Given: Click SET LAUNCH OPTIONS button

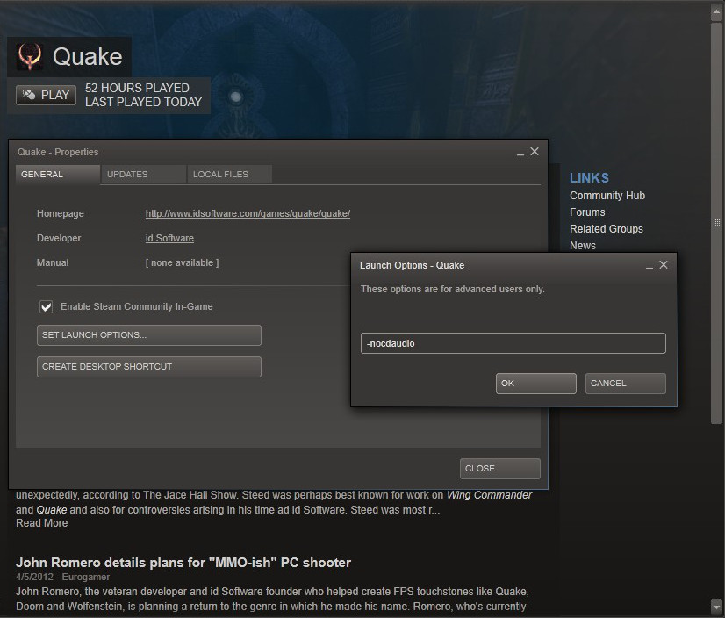Looking at the screenshot, I should (x=149, y=335).
